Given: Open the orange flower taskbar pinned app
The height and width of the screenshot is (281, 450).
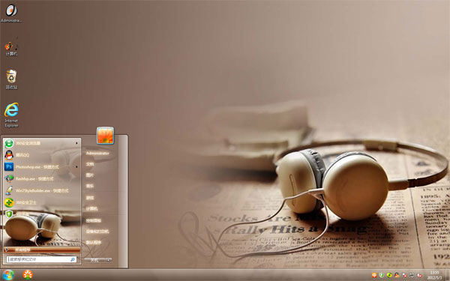Looking at the screenshot, I should pos(28,275).
